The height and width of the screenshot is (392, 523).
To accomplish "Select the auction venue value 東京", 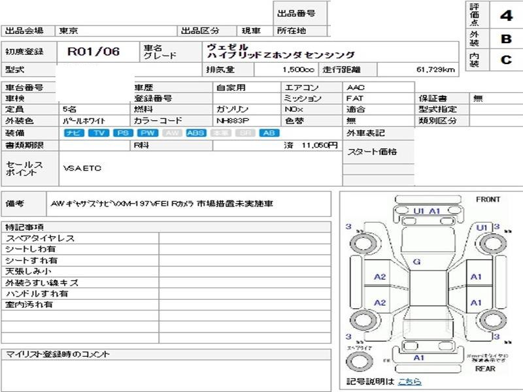I will coord(69,31).
